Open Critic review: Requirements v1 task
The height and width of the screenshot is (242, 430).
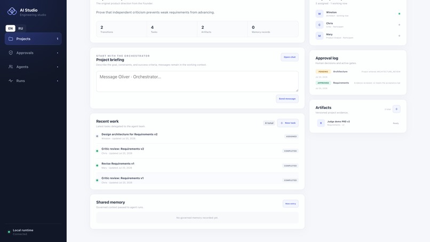(197, 180)
